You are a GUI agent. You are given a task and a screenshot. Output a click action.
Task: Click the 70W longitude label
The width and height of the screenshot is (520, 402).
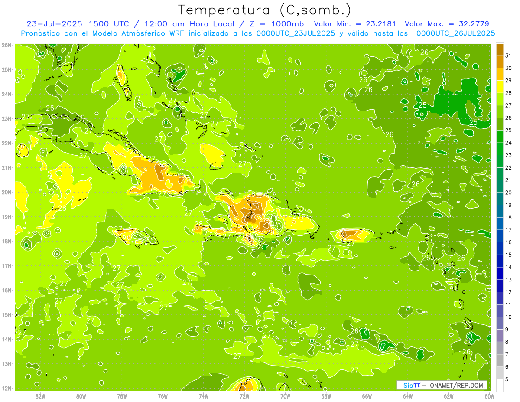click(285, 396)
